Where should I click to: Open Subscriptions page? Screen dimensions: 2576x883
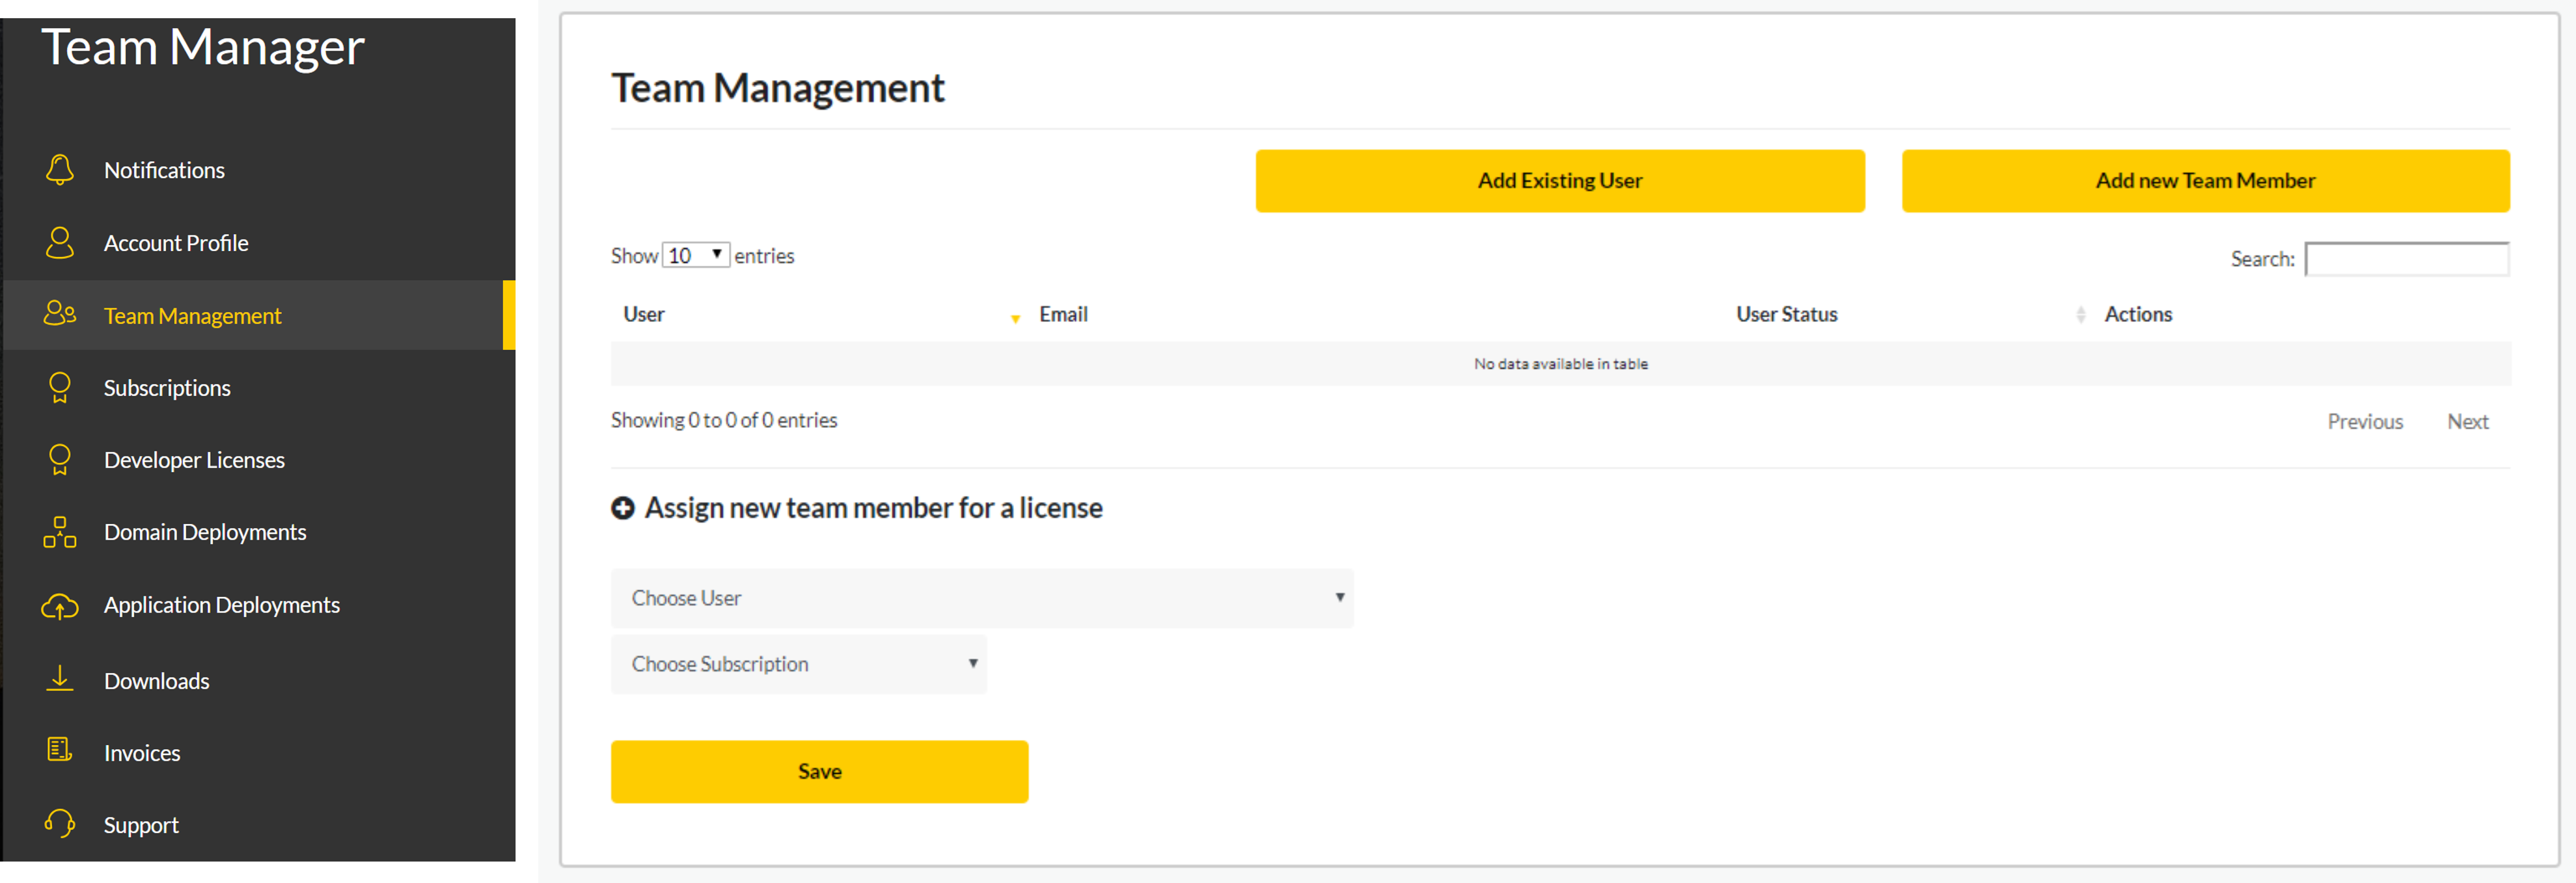click(x=167, y=389)
